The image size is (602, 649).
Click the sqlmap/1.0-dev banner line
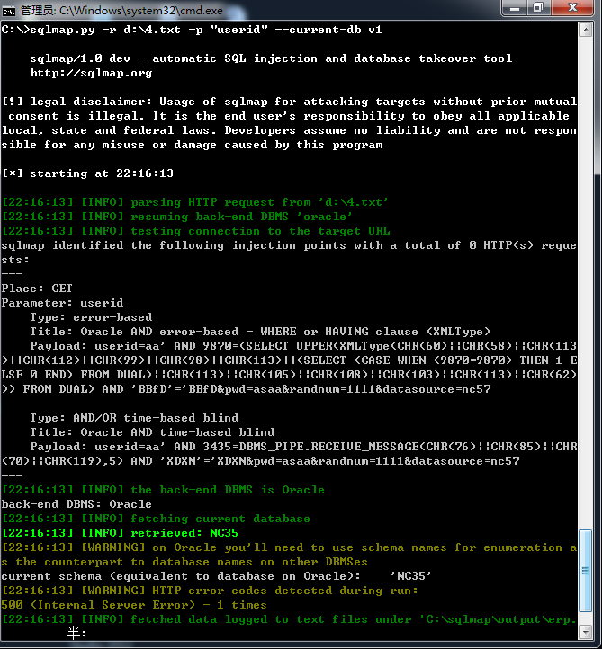point(271,58)
